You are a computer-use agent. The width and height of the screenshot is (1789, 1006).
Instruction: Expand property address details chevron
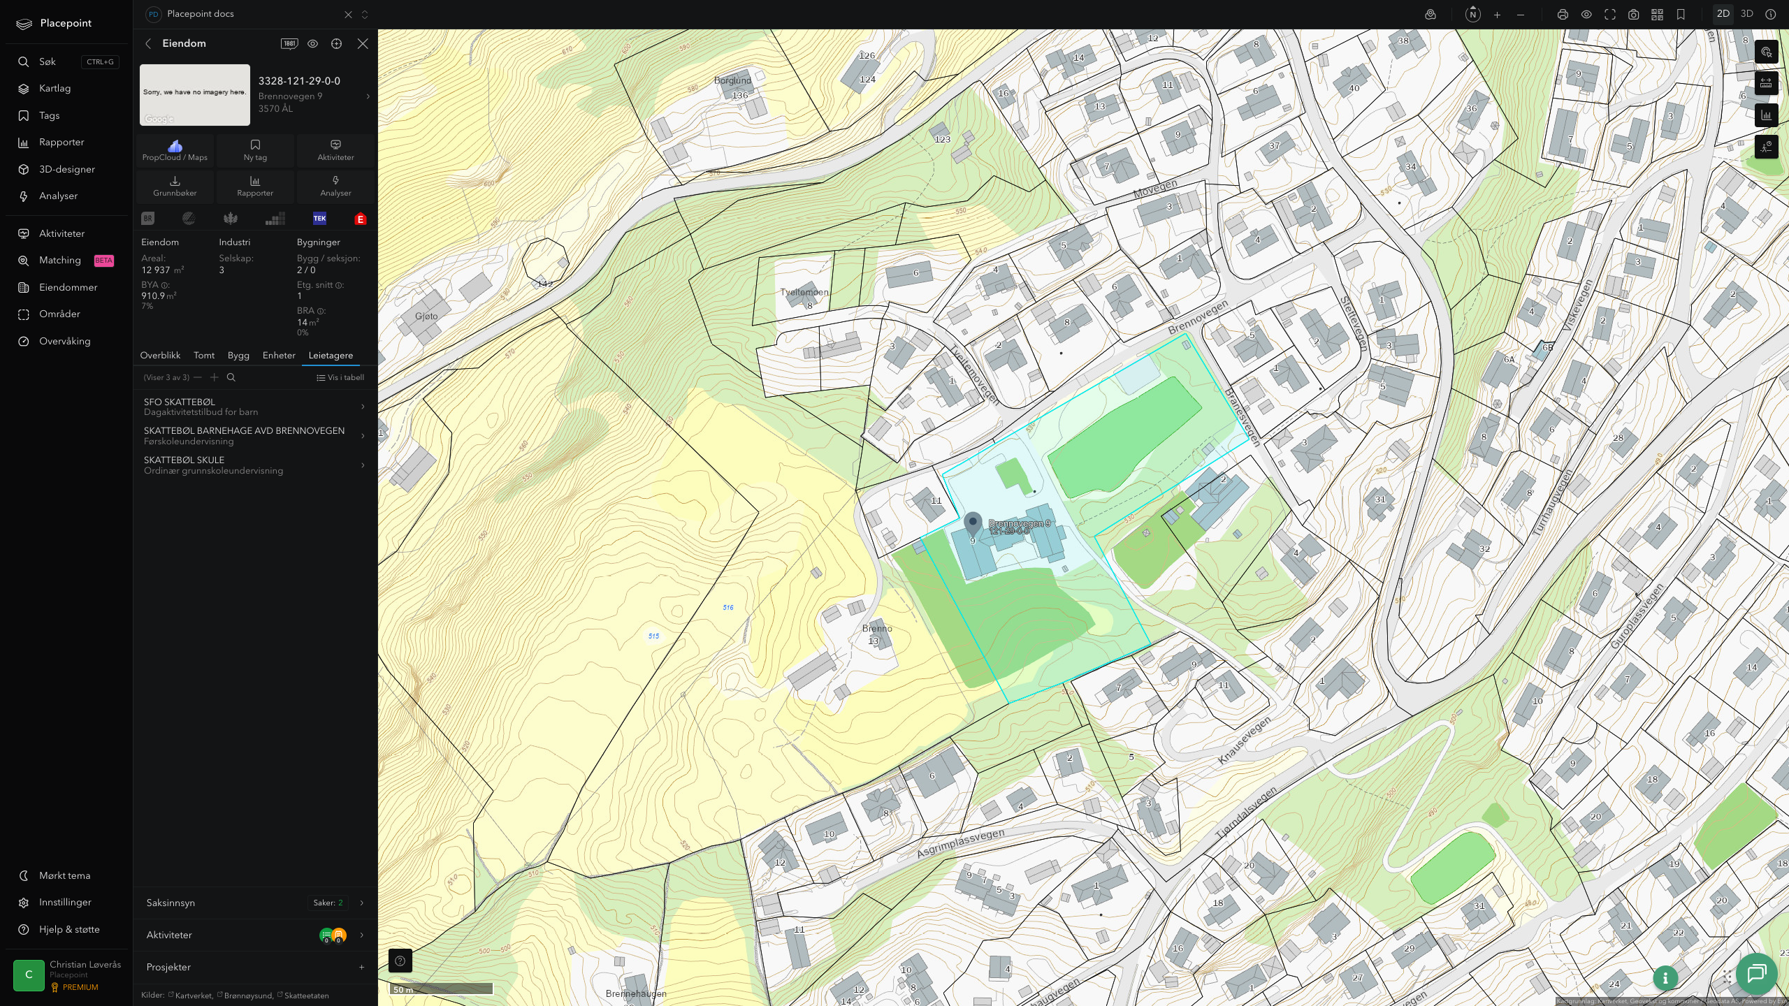pyautogui.click(x=368, y=96)
